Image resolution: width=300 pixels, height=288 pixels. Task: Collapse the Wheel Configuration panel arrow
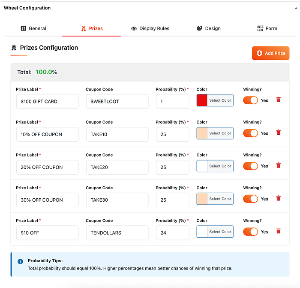click(296, 8)
